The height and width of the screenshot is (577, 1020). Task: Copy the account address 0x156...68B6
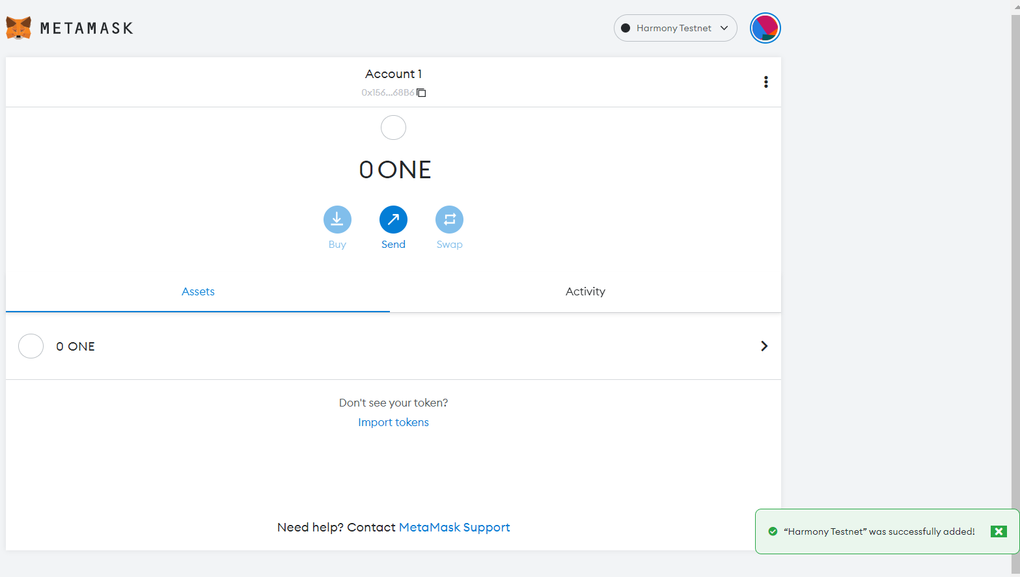393,92
